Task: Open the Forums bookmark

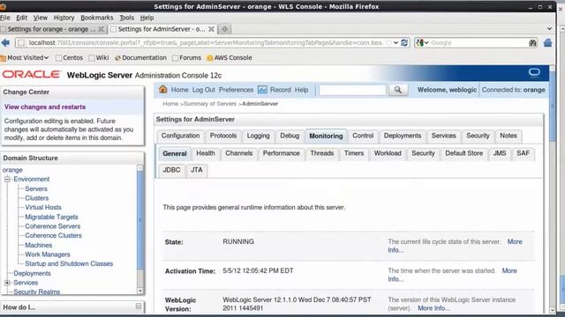Action: click(x=186, y=58)
